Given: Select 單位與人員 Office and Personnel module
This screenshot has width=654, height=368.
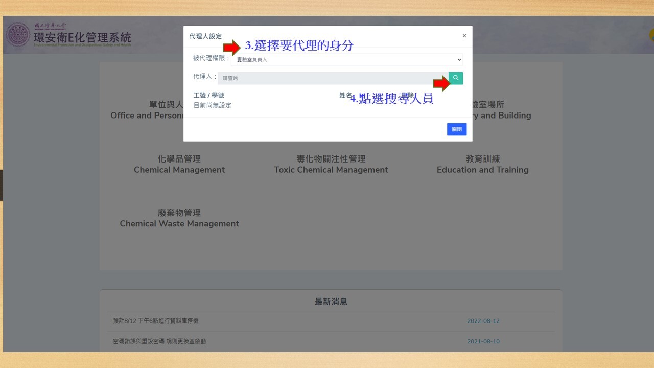Looking at the screenshot, I should (147, 110).
